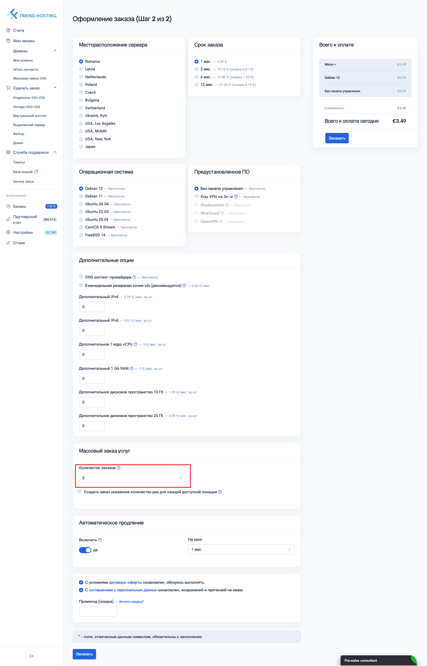Screen dimensions: 427x666
Task: Click help icon next to Включить
Action: tap(100, 540)
